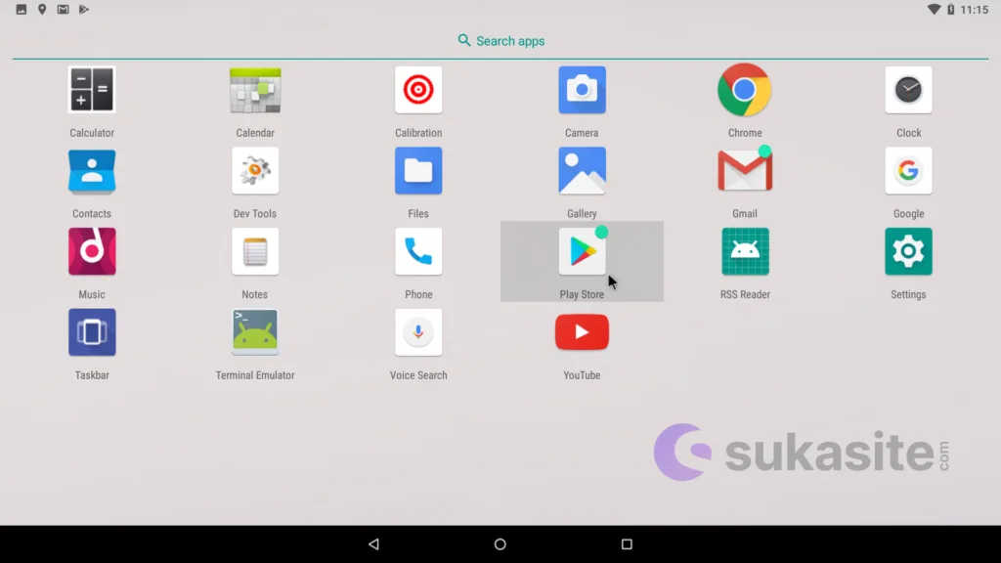Open the Calculator app
The width and height of the screenshot is (1001, 563).
pyautogui.click(x=92, y=90)
